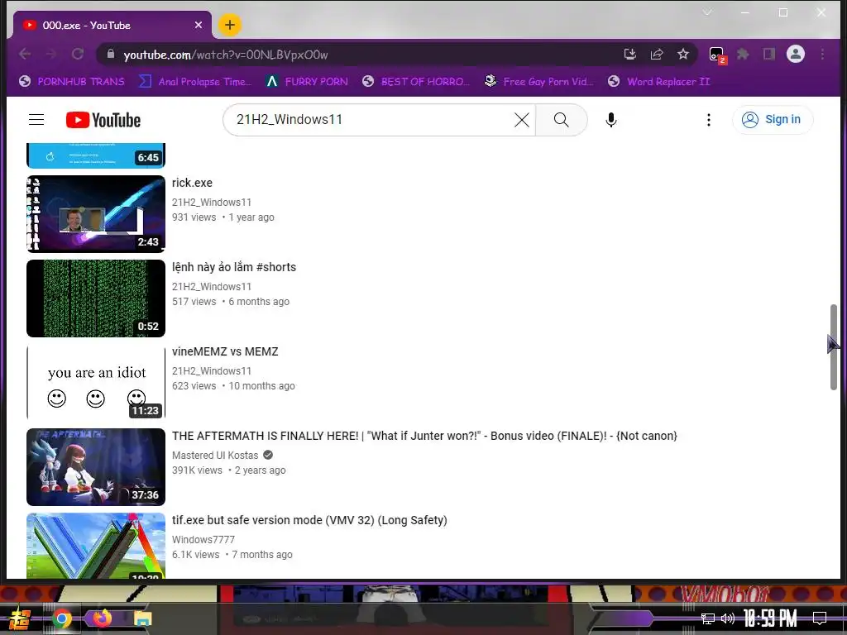
Task: Close the 000.exe - YouTube tab
Action: click(x=199, y=25)
